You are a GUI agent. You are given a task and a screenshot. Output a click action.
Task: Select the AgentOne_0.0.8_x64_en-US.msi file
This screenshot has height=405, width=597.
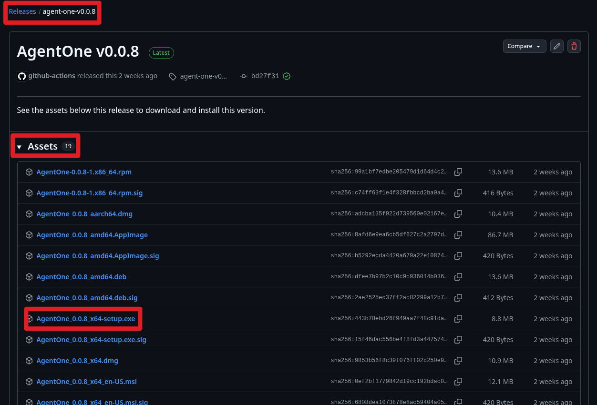[86, 382]
